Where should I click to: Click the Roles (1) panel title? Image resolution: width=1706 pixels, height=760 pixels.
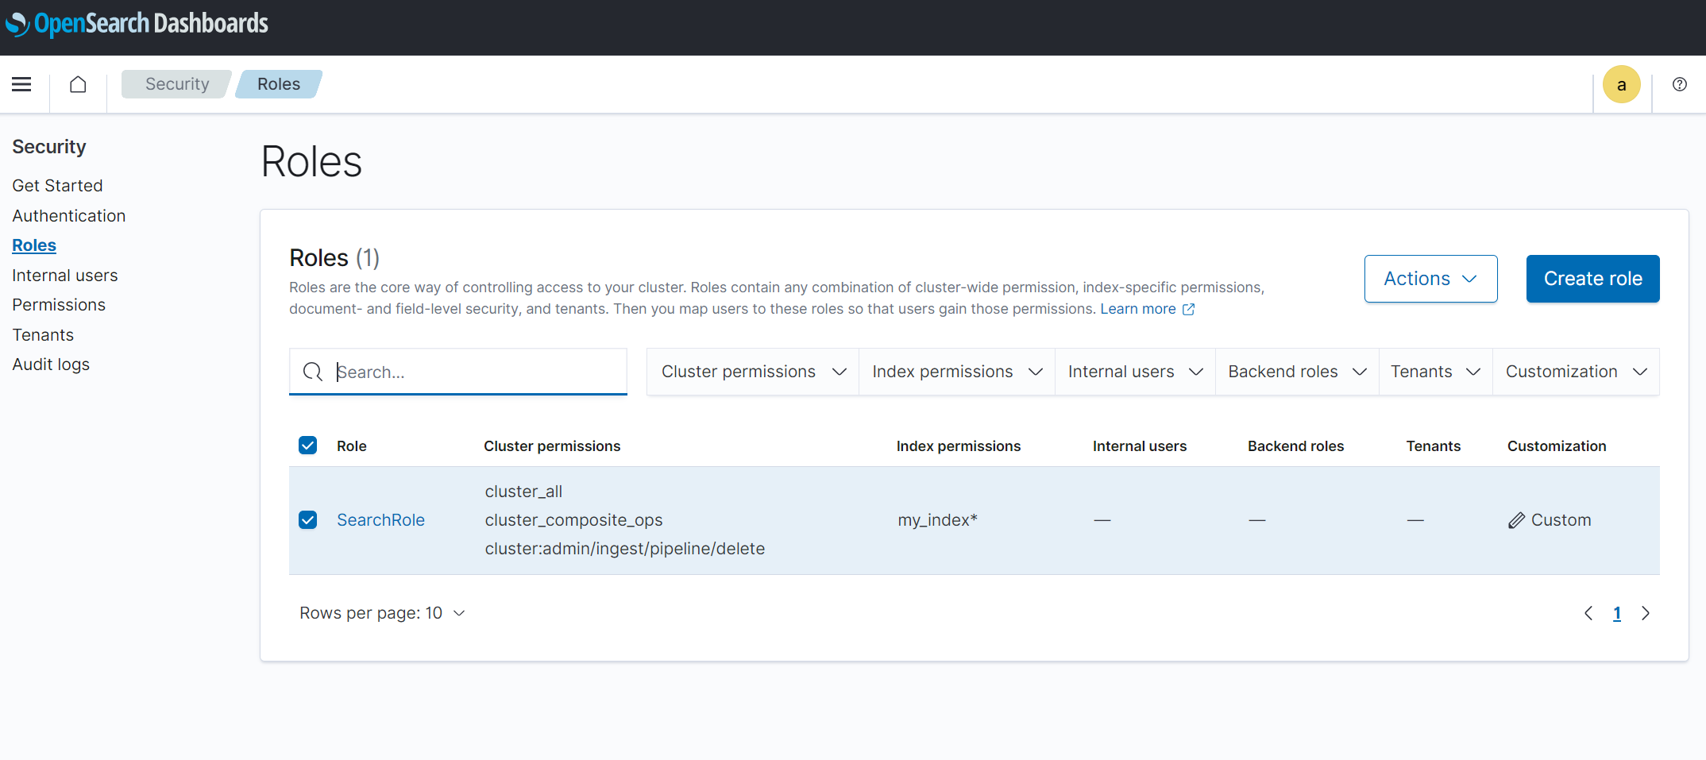click(334, 258)
